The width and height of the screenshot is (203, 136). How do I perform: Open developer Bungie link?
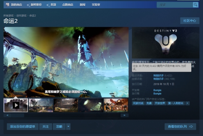tap(157, 90)
